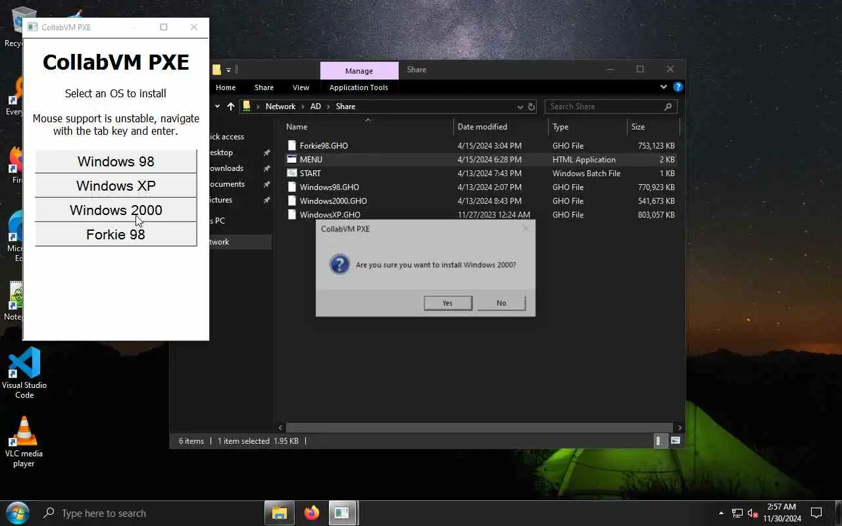Go up one folder level arrow
Image resolution: width=842 pixels, height=526 pixels.
(230, 107)
